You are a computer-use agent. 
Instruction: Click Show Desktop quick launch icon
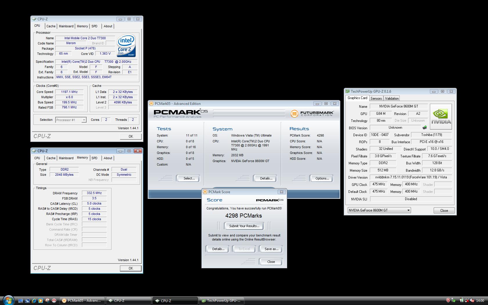(x=21, y=301)
